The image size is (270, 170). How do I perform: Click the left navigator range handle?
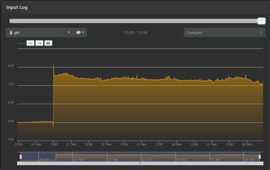21,157
